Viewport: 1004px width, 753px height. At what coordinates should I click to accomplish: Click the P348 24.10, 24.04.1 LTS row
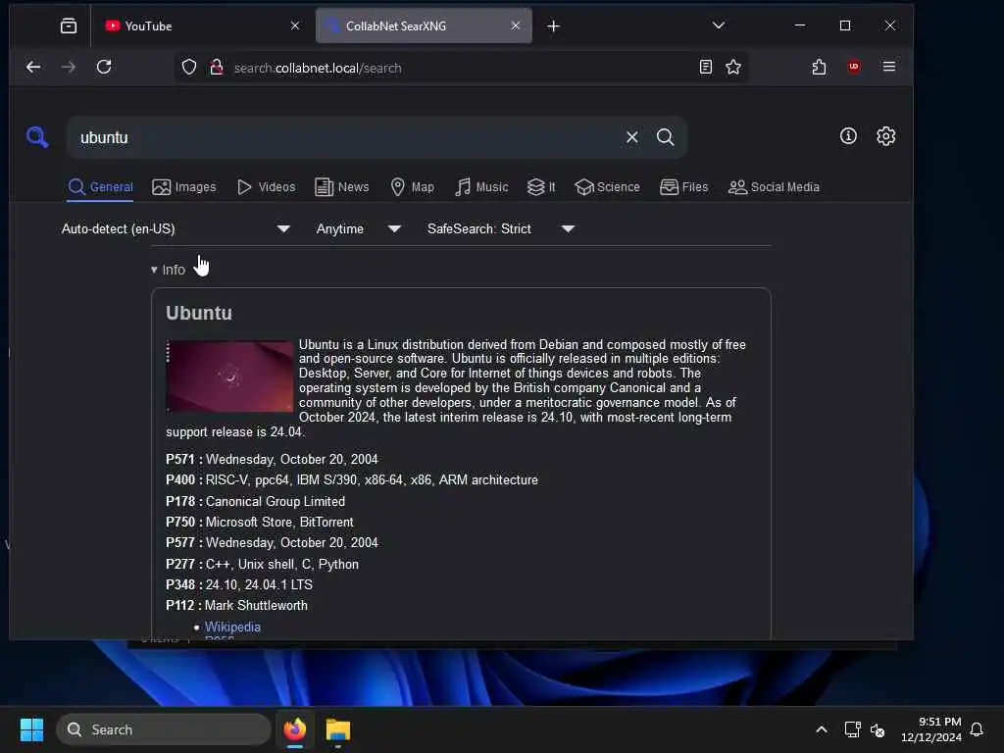(239, 584)
